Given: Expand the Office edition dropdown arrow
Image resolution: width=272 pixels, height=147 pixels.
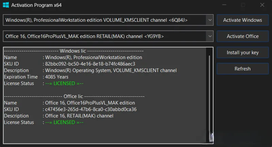Looking at the screenshot, I should click(210, 36).
